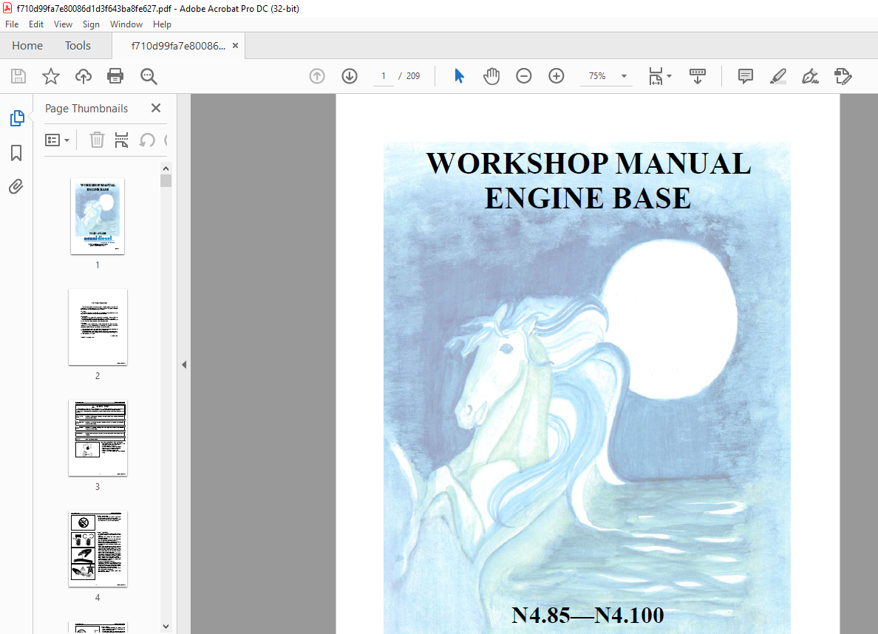Click the stamp tool icon

point(843,76)
